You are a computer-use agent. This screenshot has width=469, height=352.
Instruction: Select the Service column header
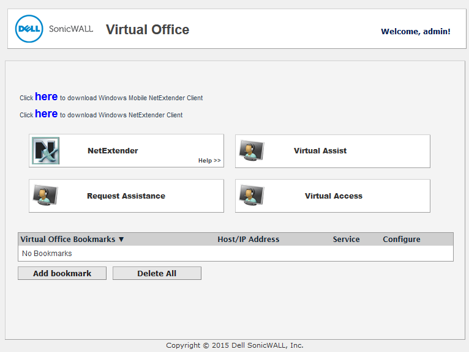(x=346, y=239)
